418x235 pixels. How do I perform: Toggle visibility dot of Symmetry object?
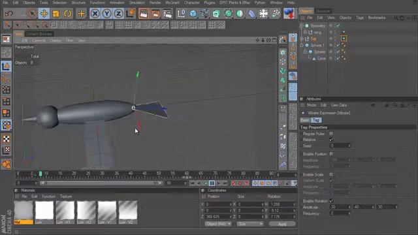coord(331,25)
